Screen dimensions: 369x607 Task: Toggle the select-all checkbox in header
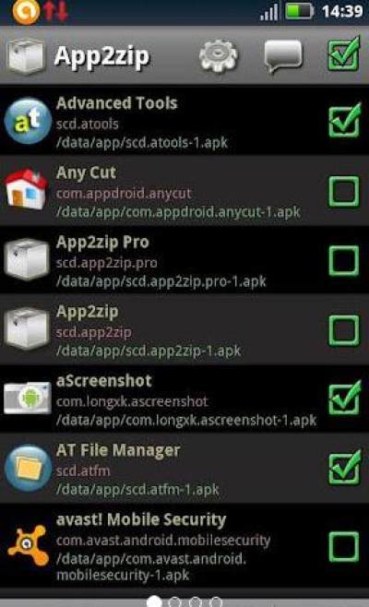[344, 54]
